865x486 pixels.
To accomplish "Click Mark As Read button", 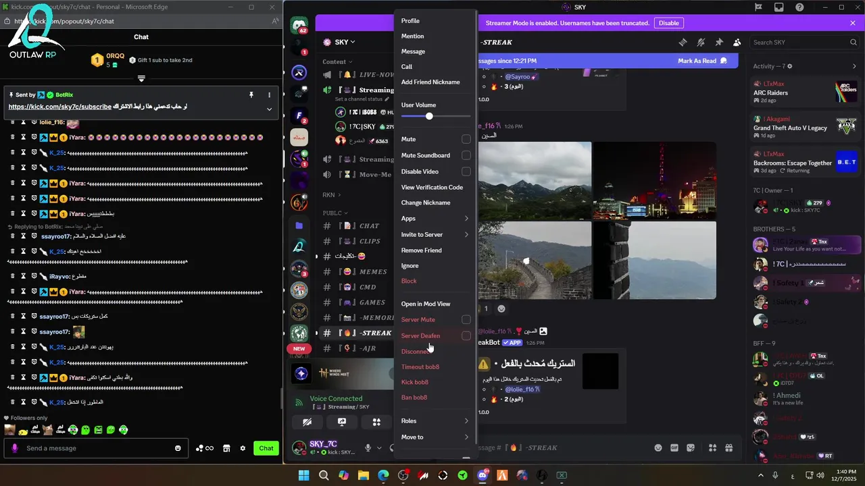I will 703,61.
